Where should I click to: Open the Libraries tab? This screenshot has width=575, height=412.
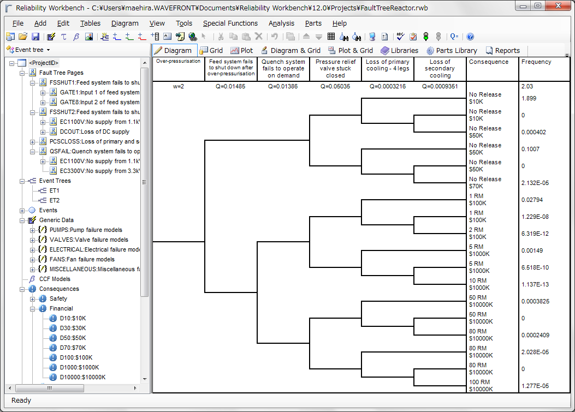coord(400,51)
